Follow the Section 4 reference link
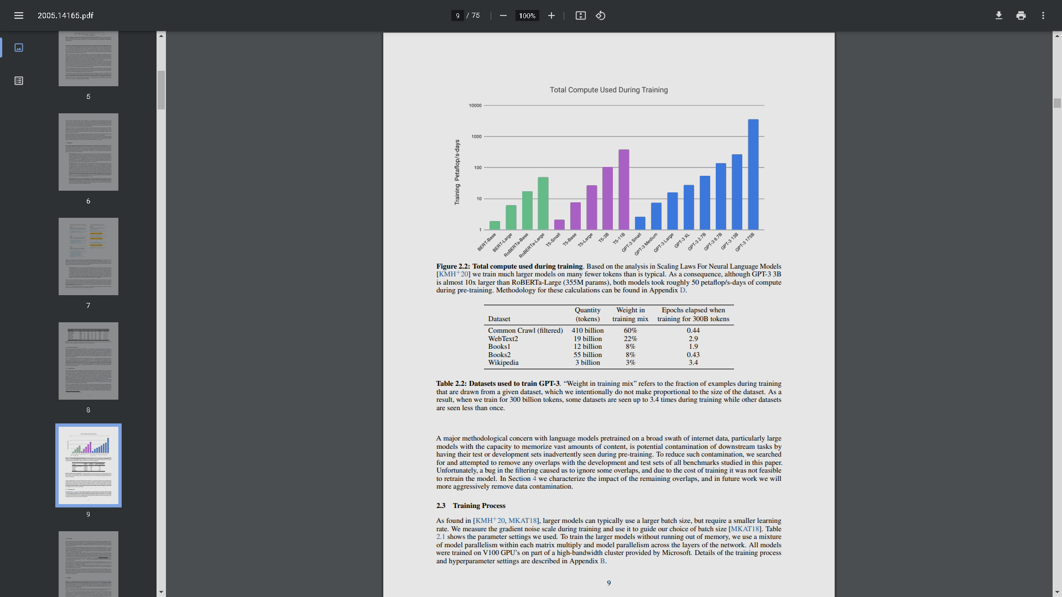Image resolution: width=1062 pixels, height=597 pixels. (x=534, y=479)
